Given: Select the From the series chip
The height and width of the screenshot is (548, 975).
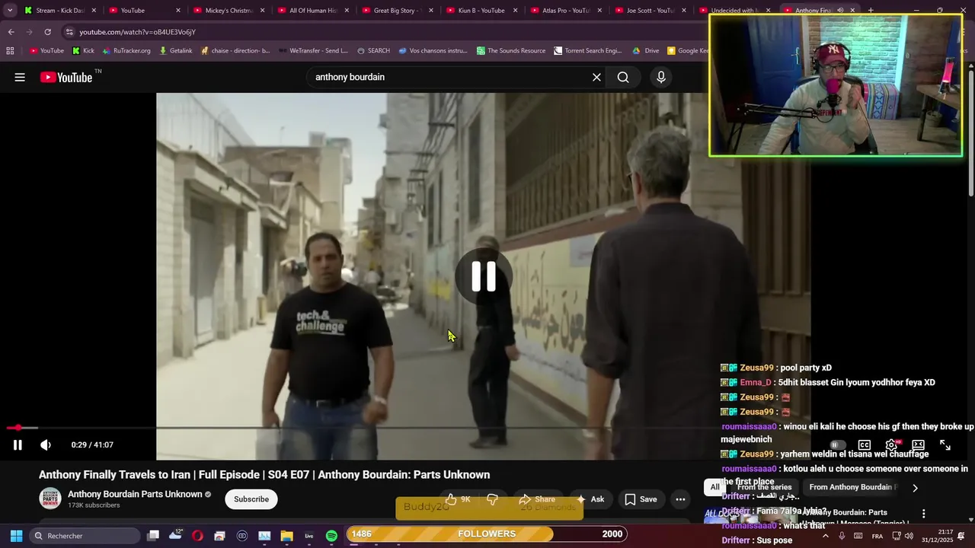Looking at the screenshot, I should pyautogui.click(x=764, y=487).
